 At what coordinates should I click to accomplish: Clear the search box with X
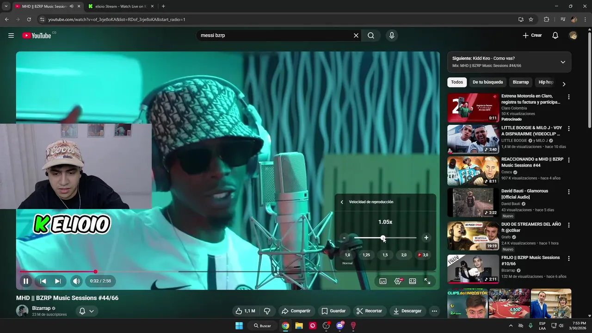click(356, 36)
